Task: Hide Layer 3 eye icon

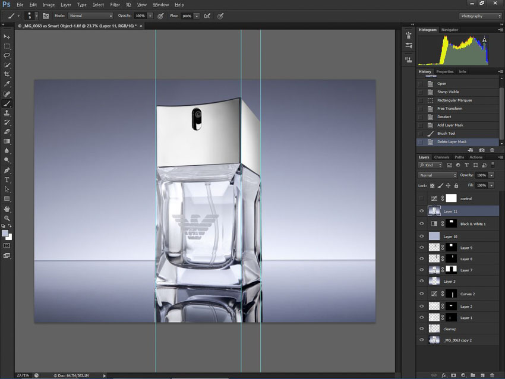Action: pyautogui.click(x=422, y=281)
